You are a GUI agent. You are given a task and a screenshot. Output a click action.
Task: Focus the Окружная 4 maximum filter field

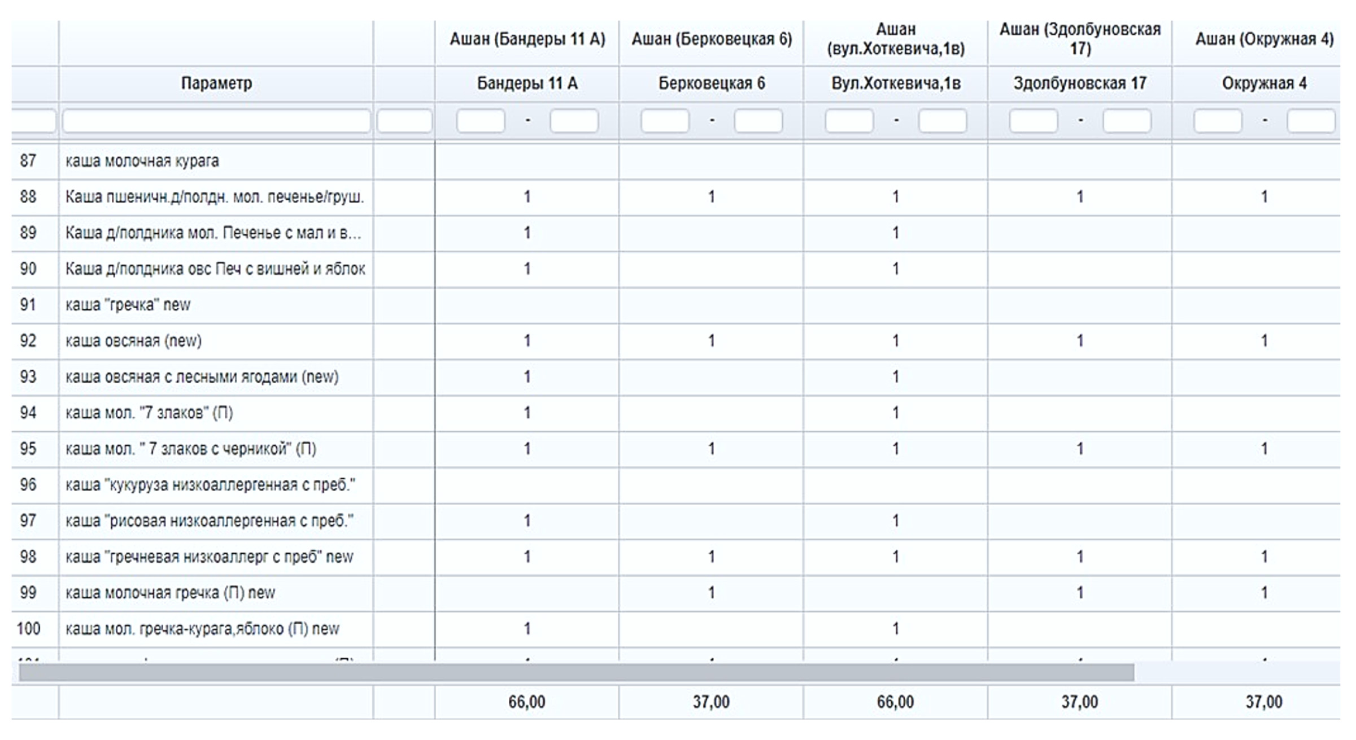tap(1311, 121)
